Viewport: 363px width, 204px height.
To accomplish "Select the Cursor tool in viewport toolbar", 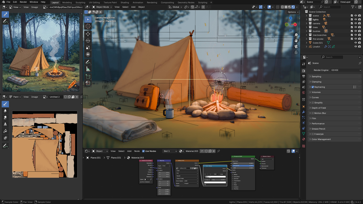I will (88, 26).
